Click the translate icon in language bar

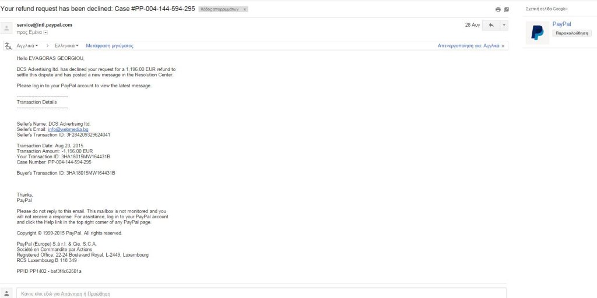pos(8,46)
